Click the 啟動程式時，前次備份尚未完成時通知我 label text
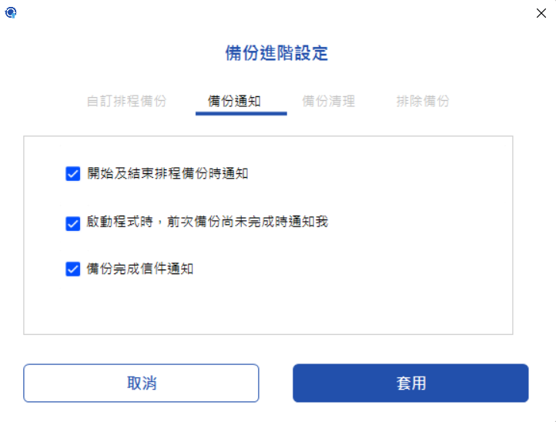The height and width of the screenshot is (422, 556). pyautogui.click(x=207, y=222)
